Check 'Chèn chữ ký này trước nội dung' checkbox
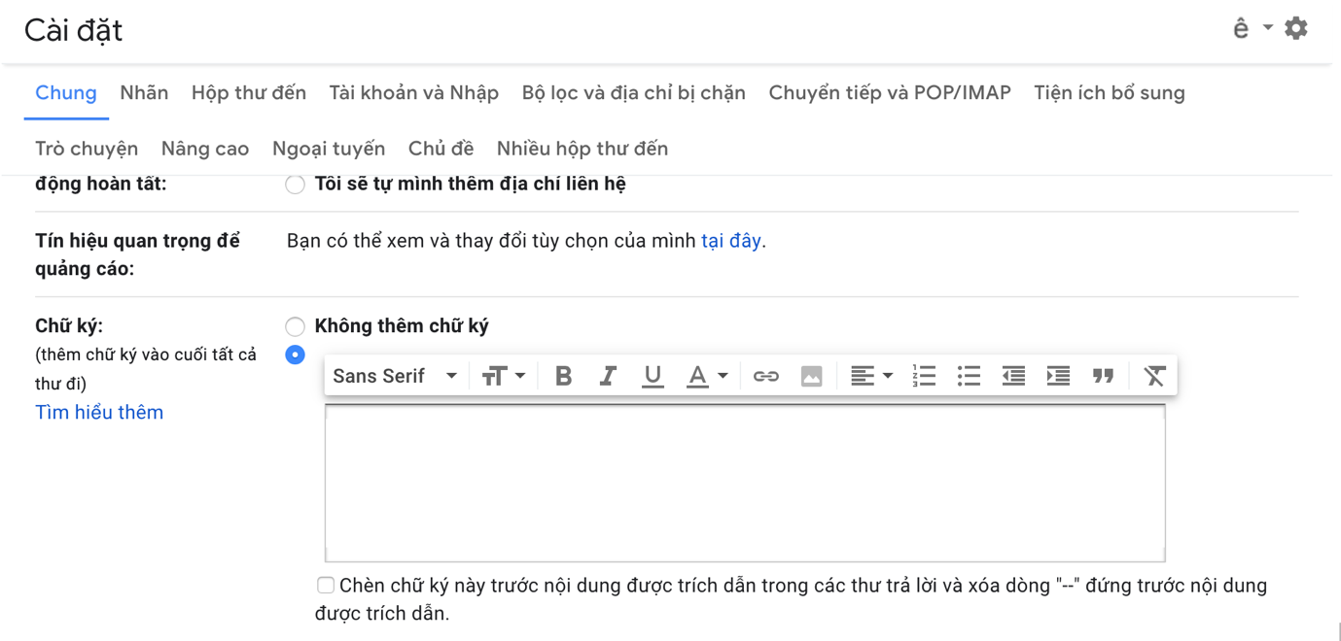The image size is (1341, 641). 326,585
